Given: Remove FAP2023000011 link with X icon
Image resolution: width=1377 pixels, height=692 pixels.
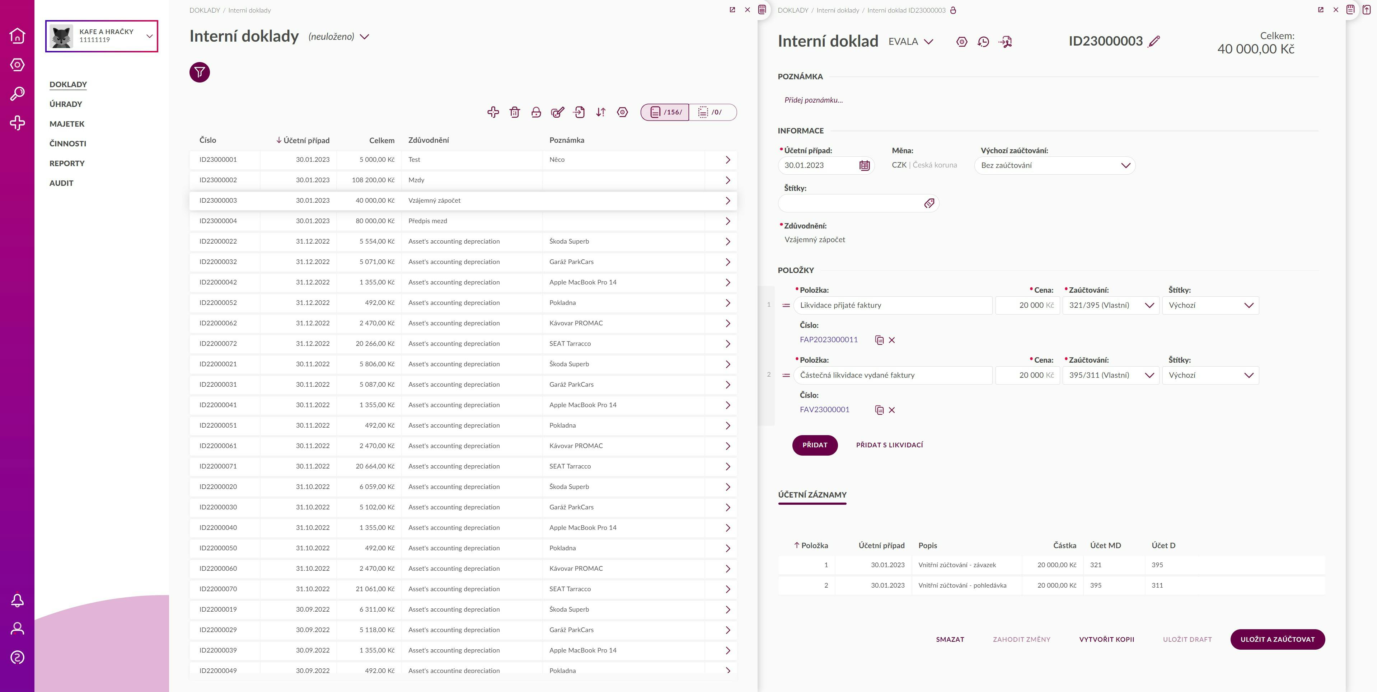Looking at the screenshot, I should [x=892, y=340].
